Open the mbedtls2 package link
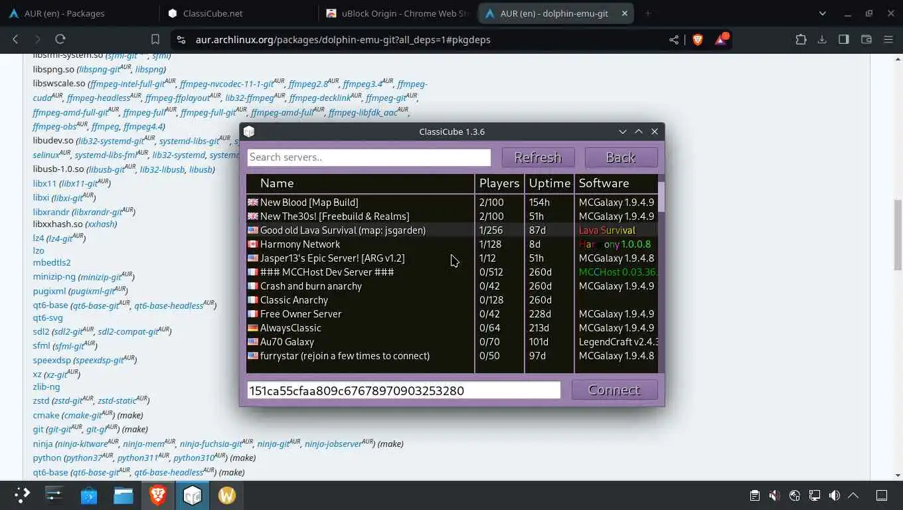The width and height of the screenshot is (903, 510). 52,262
